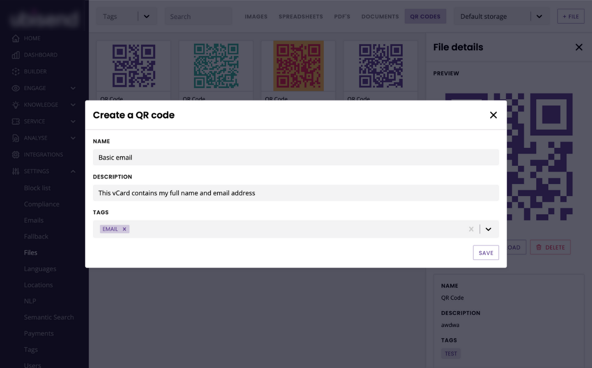Open Locations settings page

[38, 285]
